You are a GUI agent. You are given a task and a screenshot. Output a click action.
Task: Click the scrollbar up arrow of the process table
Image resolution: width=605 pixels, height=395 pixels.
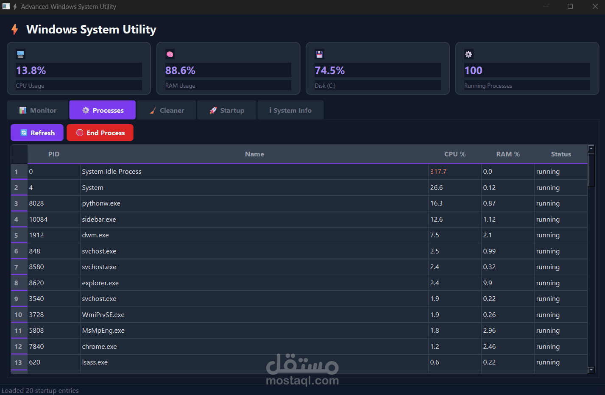pos(591,148)
